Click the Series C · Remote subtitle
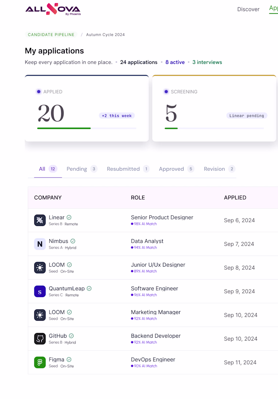Viewport: 278px width, 399px height. click(x=64, y=295)
